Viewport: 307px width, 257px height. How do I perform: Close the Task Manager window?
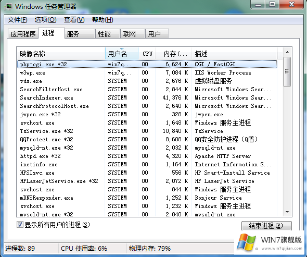[291, 4]
